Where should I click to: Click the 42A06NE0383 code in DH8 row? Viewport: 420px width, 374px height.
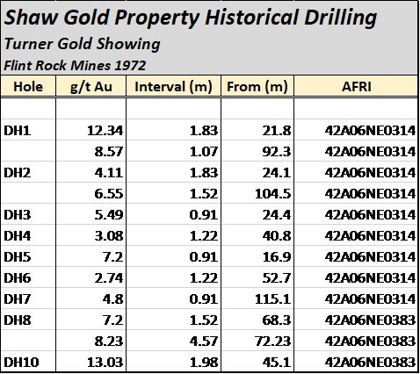click(x=370, y=320)
